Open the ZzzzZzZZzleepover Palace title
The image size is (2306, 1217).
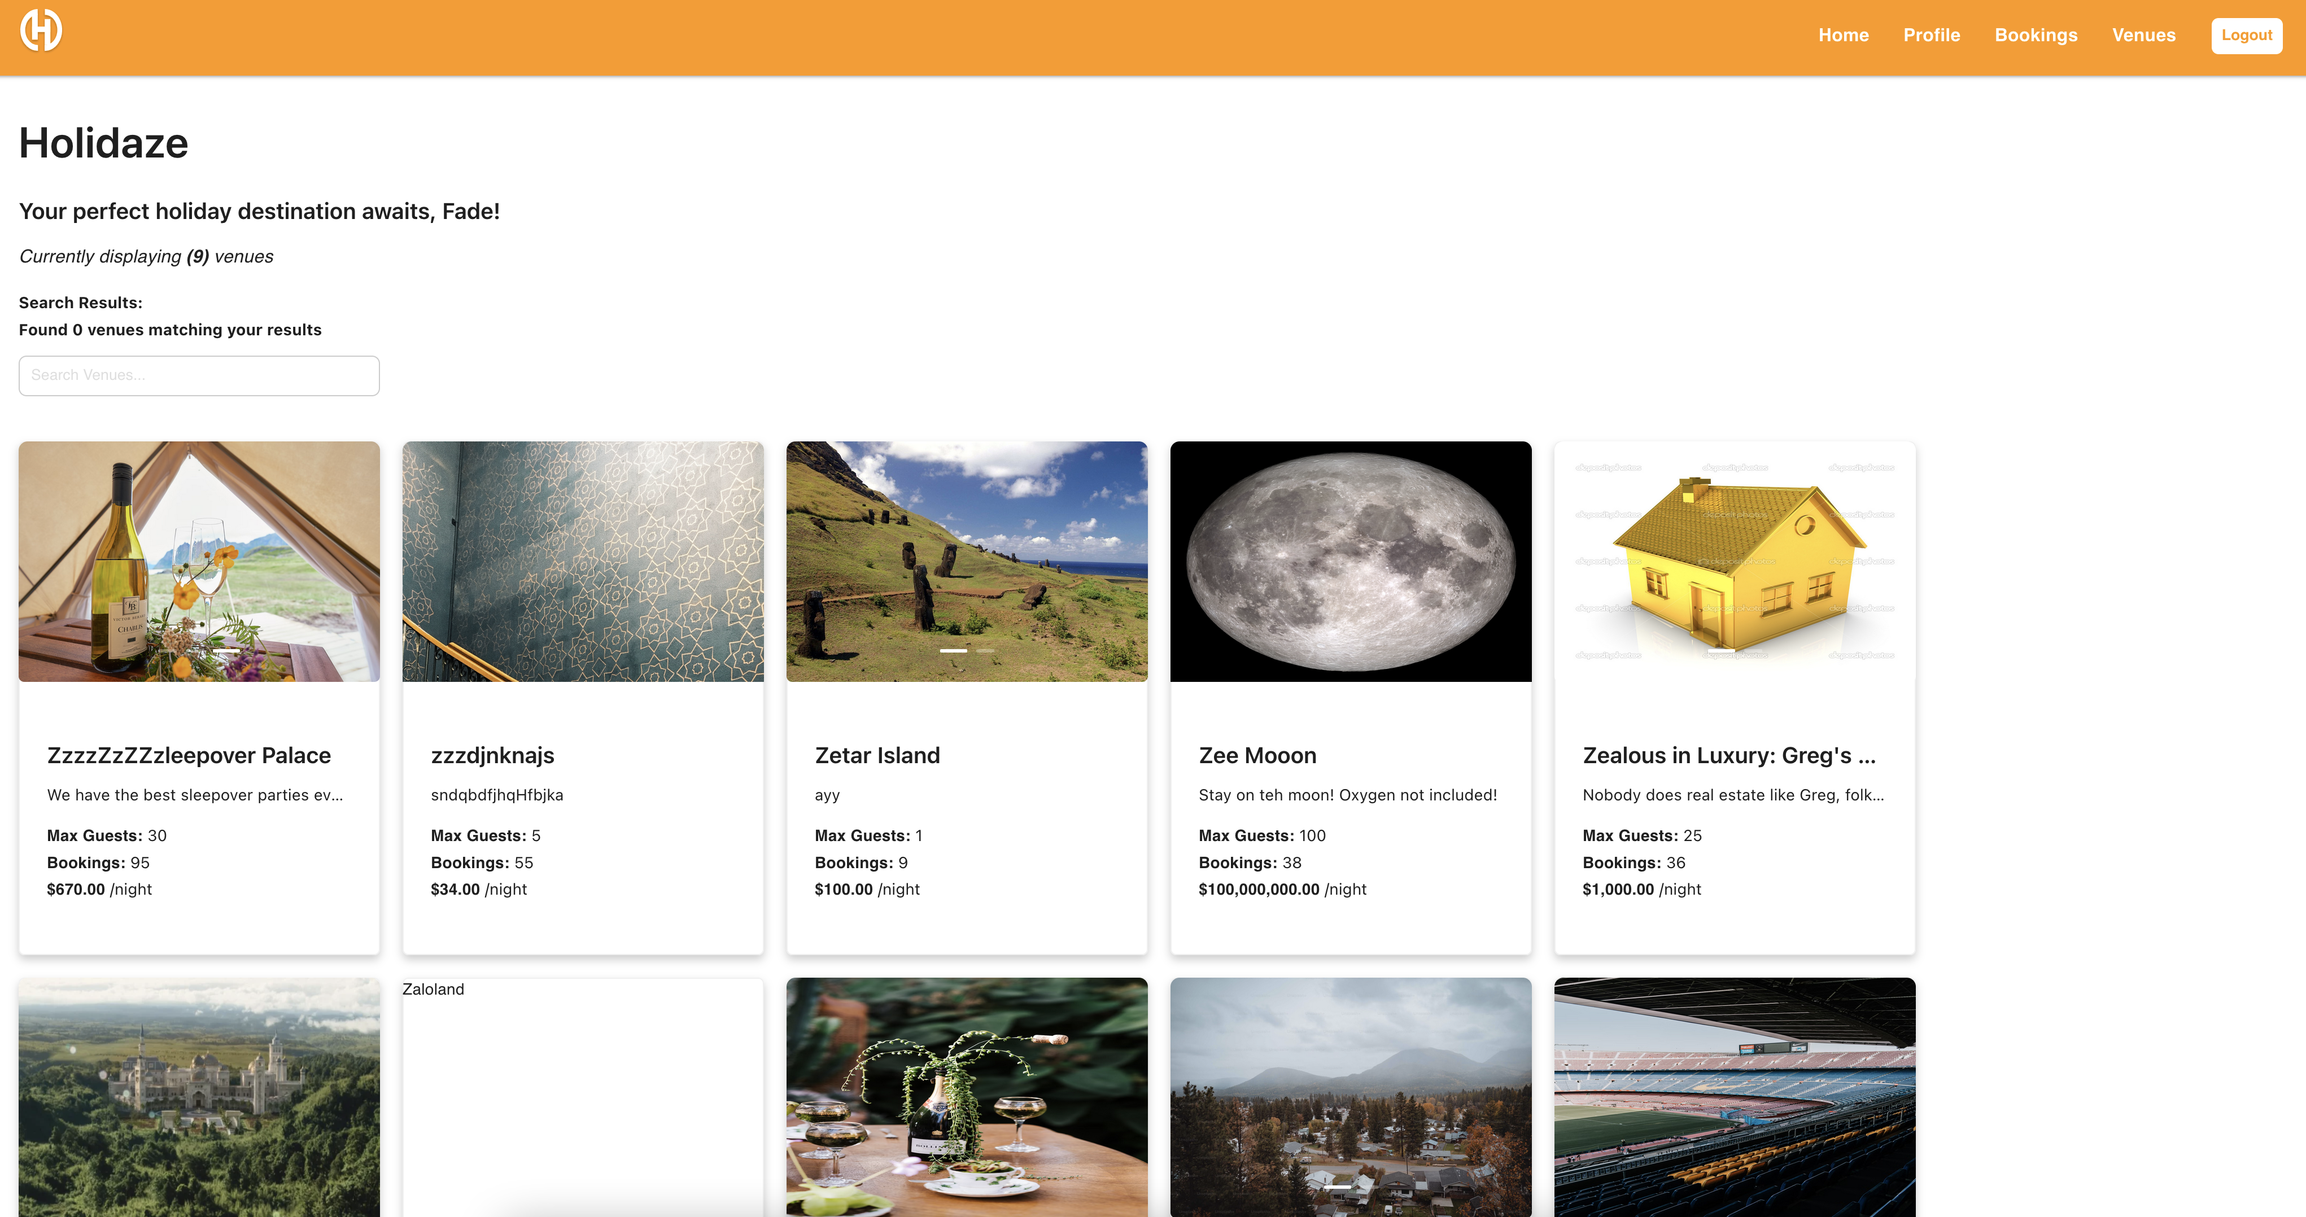click(189, 755)
